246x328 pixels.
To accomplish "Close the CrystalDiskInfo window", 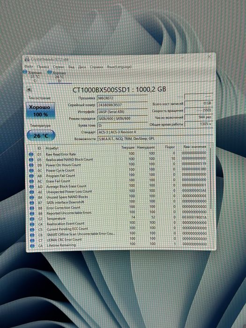I will (209, 57).
